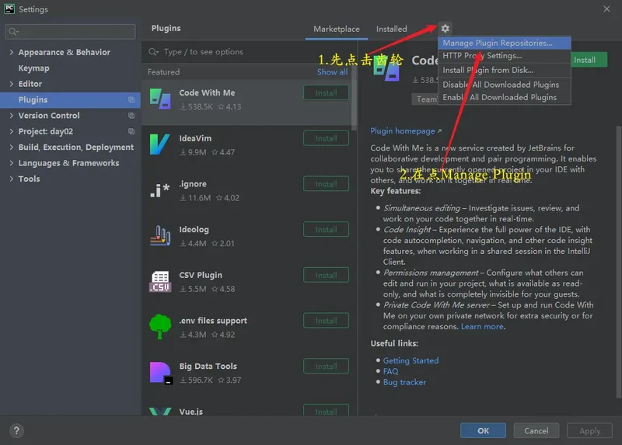Click the Big Data Tools icon
Viewport: 622px width, 445px height.
160,373
